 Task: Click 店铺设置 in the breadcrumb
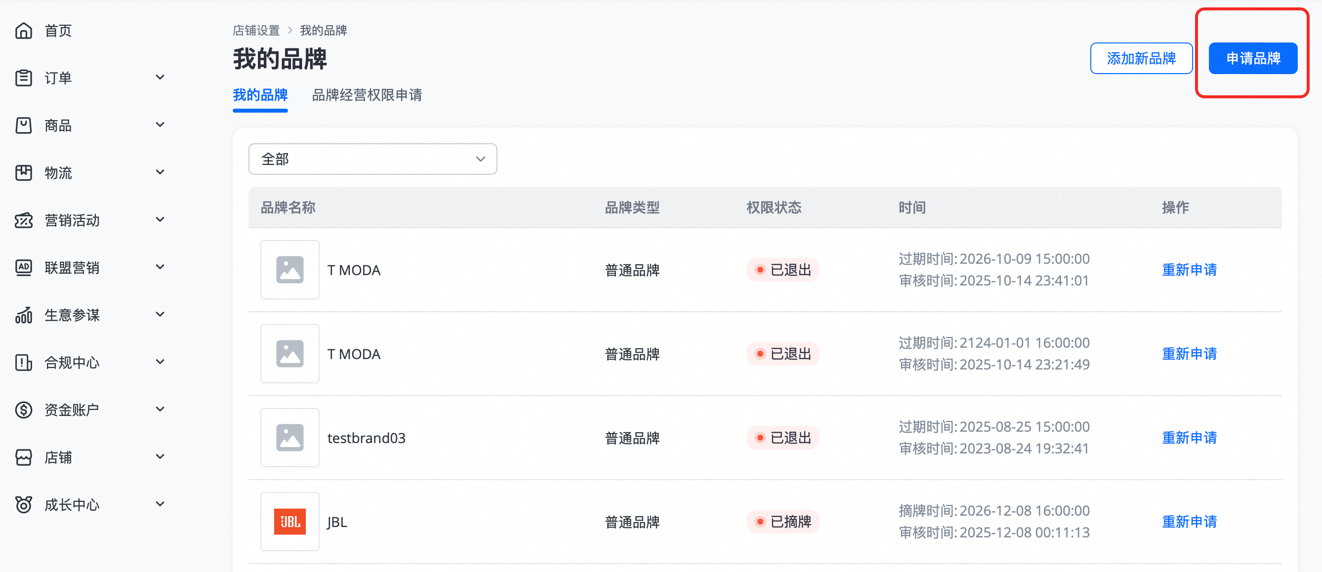pyautogui.click(x=256, y=31)
